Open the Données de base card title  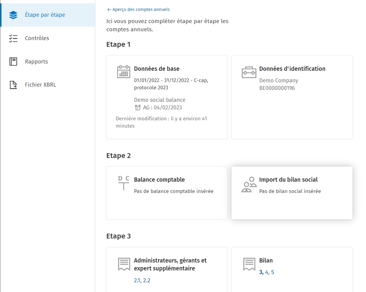[157, 69]
